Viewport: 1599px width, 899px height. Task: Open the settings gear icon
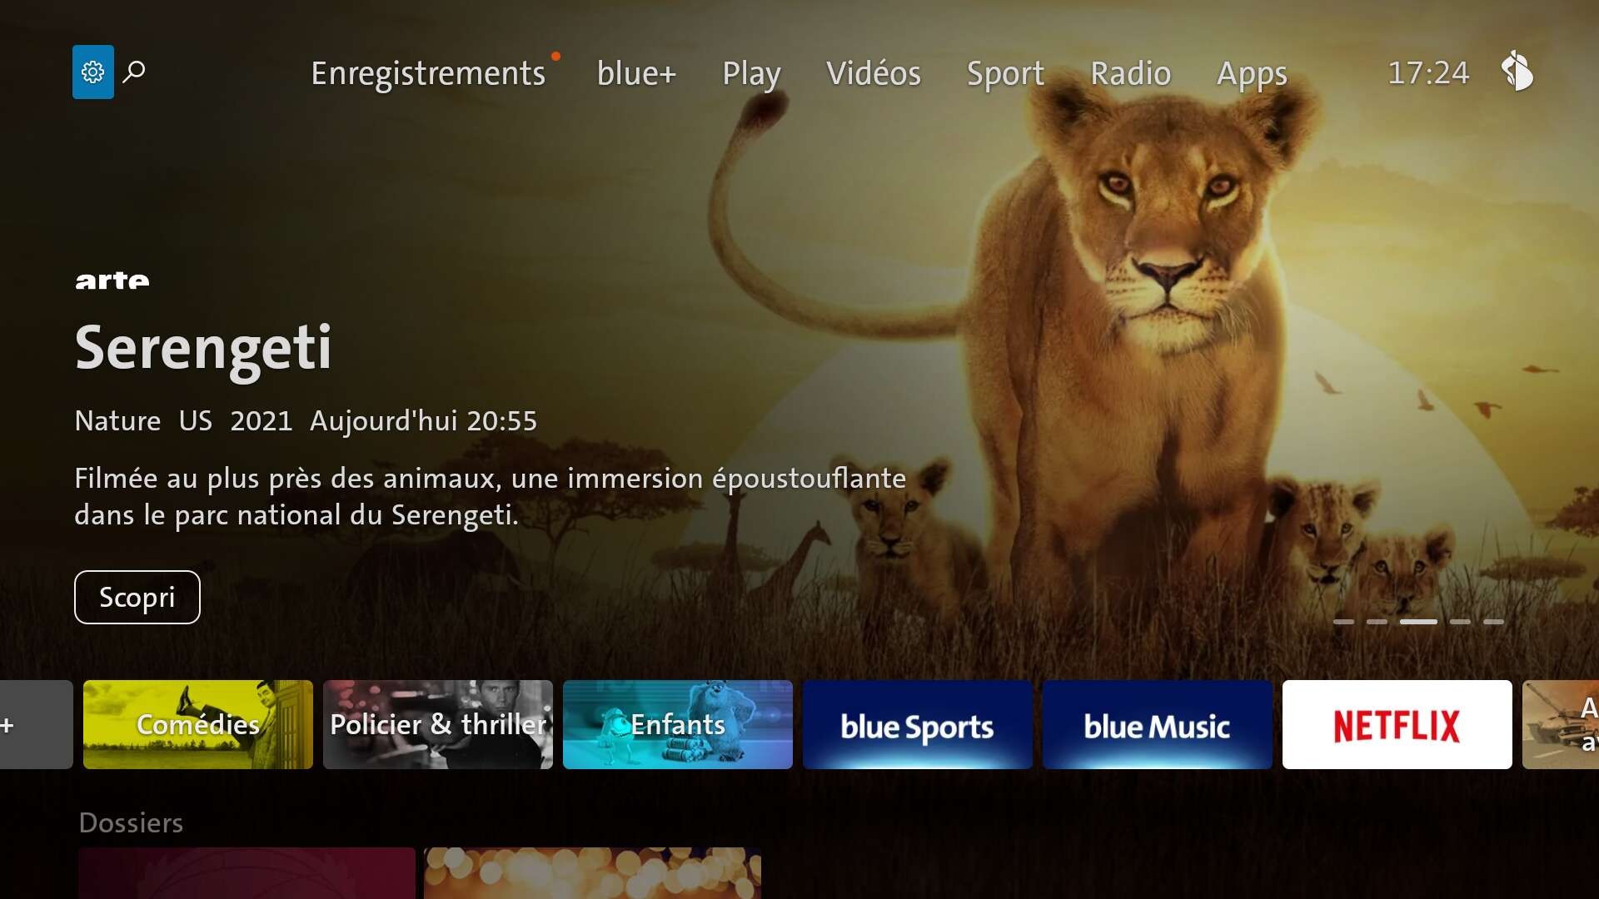92,72
